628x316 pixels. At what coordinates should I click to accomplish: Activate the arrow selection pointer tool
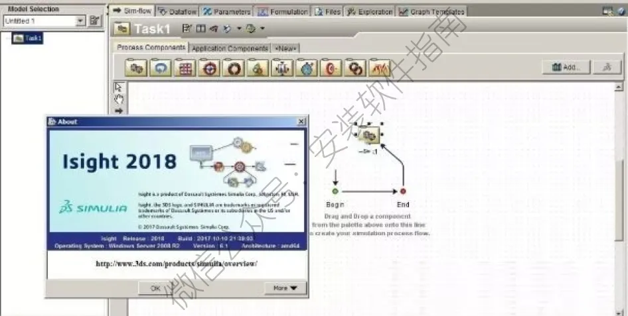tap(119, 87)
